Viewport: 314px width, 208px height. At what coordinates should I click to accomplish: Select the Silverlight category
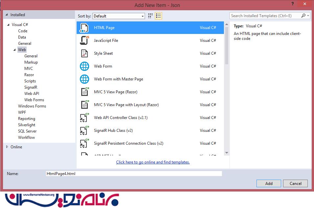tap(27, 125)
